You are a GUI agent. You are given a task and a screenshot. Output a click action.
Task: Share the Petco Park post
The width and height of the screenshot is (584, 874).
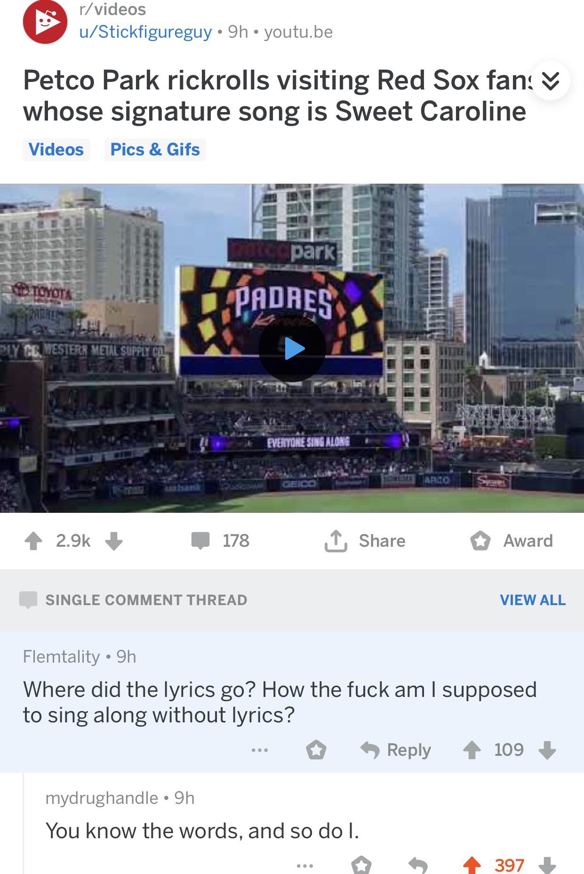click(x=365, y=541)
